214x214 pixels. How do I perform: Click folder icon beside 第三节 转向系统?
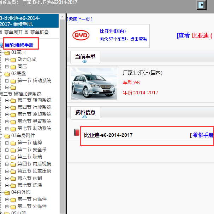pyautogui.click(x=13, y=101)
